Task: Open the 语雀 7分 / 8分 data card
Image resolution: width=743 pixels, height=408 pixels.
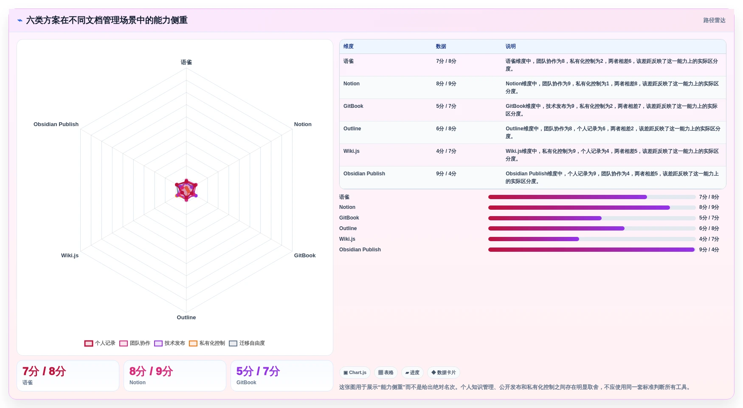Action: (x=68, y=376)
